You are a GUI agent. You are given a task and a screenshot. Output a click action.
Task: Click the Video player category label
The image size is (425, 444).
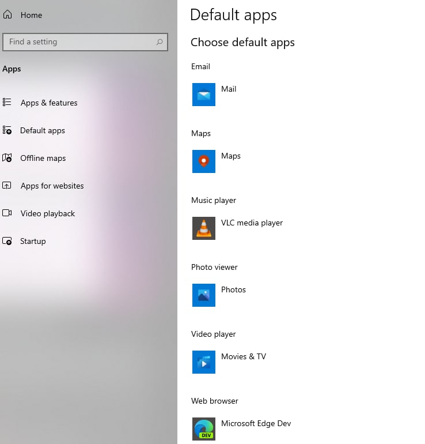[x=213, y=334]
